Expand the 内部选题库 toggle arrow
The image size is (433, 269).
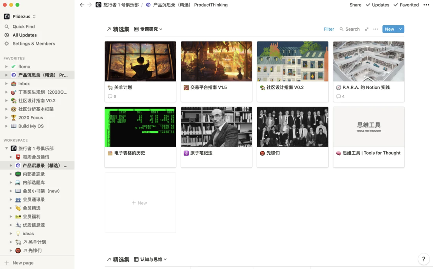coord(11,182)
